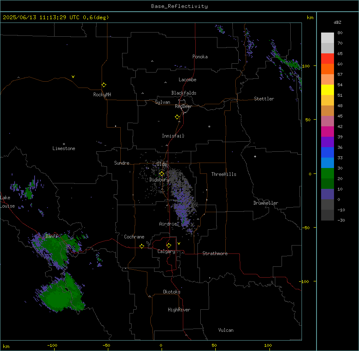359x351 pixels.
Task: Click the -50 tick on the right axis
Action: tap(306, 228)
